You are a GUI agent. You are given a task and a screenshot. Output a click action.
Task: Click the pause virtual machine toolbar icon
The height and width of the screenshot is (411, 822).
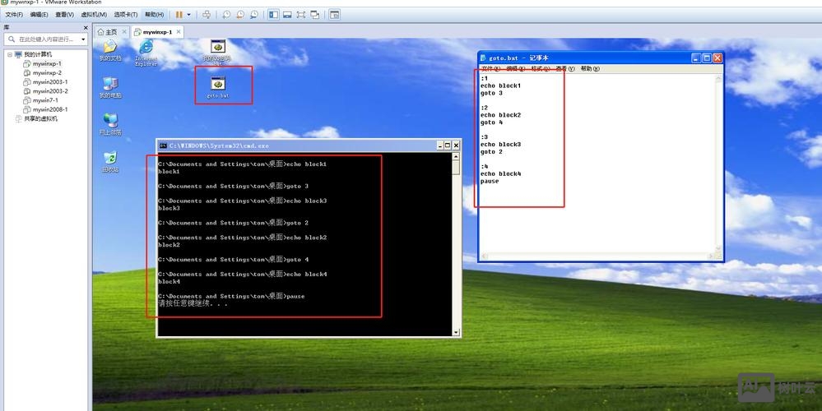(x=179, y=15)
